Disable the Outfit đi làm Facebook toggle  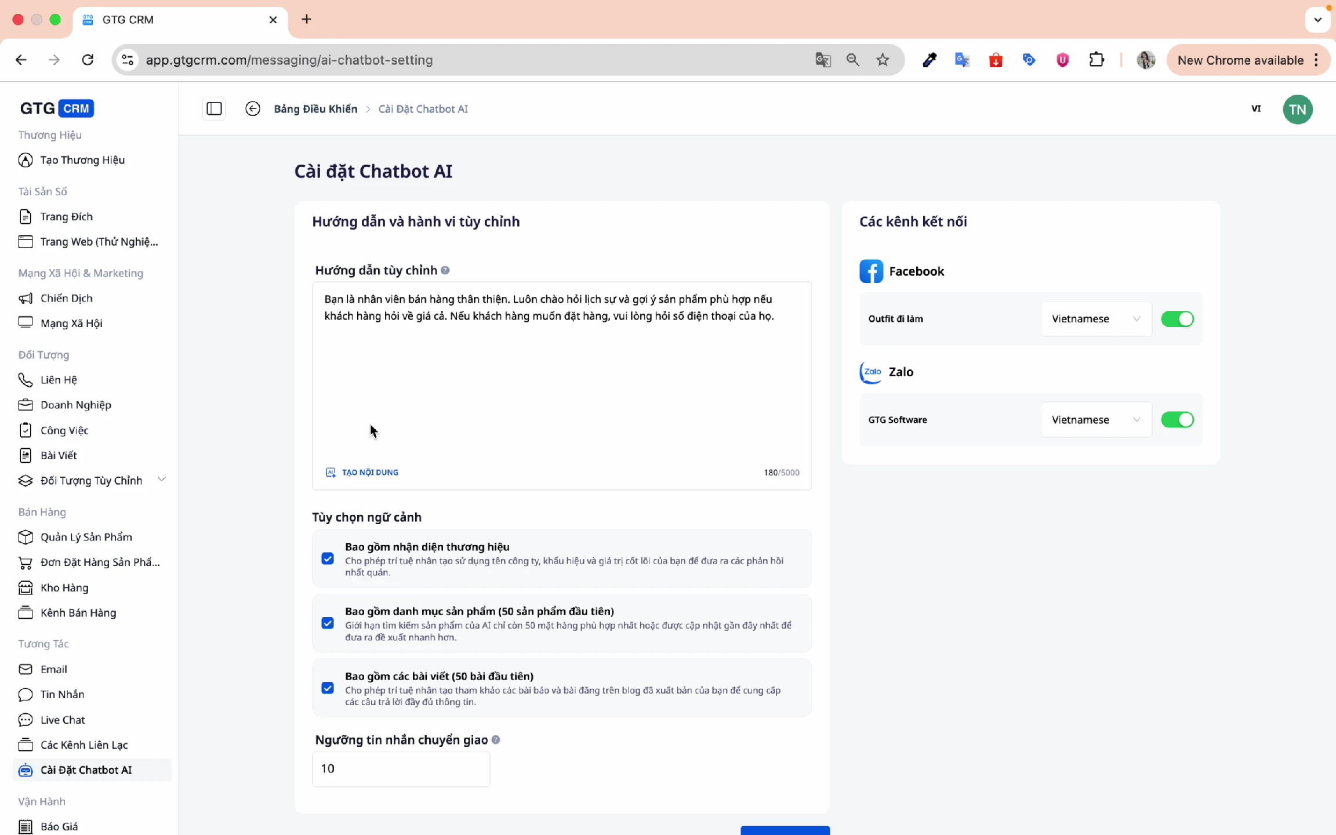click(x=1177, y=318)
